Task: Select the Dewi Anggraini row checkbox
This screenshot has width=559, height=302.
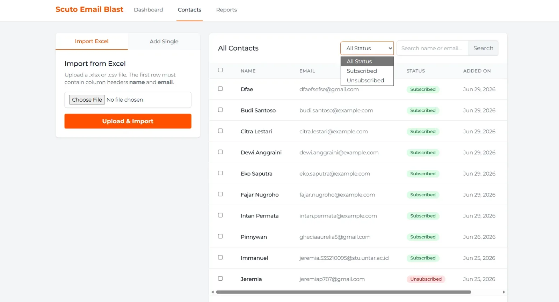Action: (220, 152)
